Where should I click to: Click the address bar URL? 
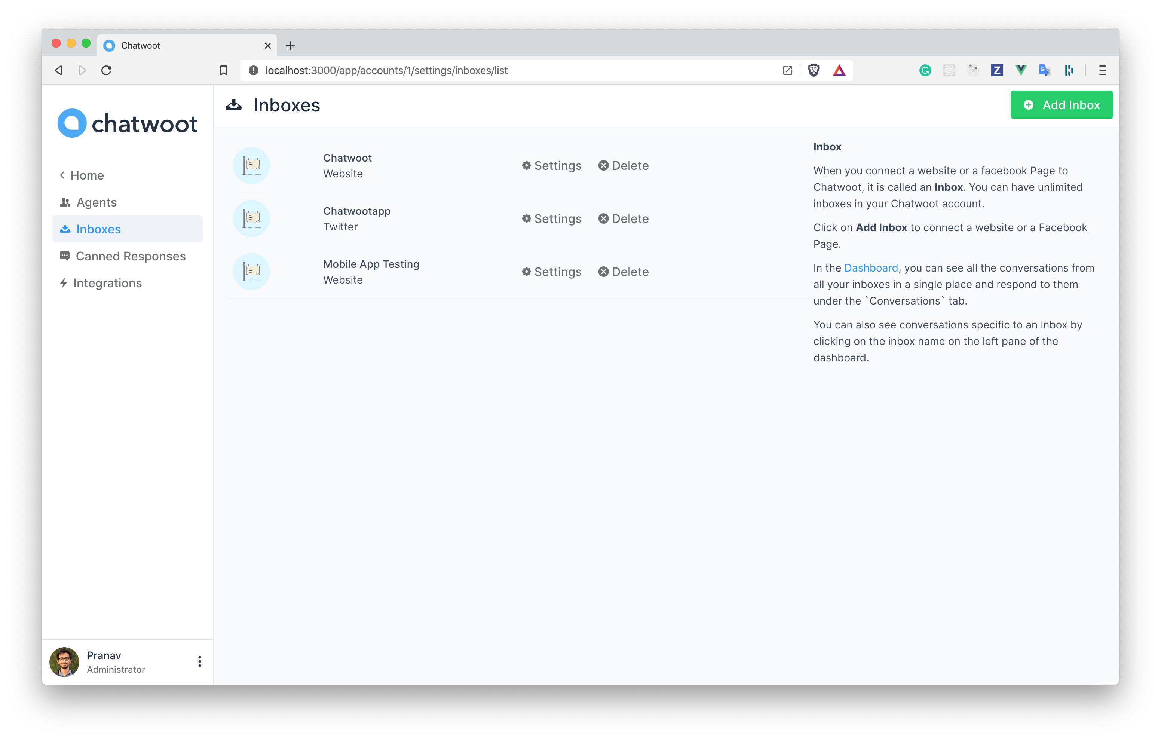[x=386, y=70]
